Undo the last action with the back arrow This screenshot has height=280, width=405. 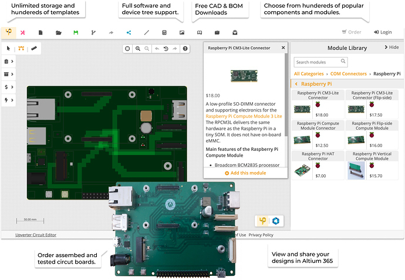pos(157,49)
